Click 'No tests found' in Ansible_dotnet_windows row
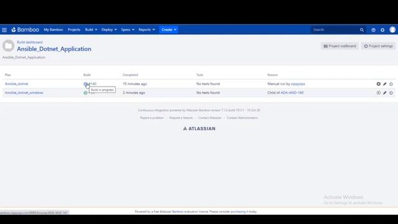Screen dimensions: 398x224 208,93
